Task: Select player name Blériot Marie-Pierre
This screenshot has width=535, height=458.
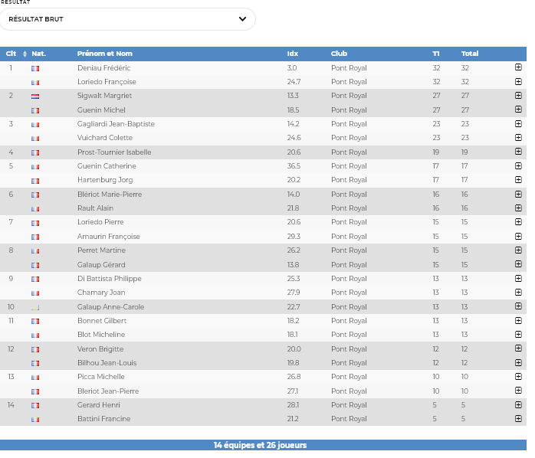Action: pyautogui.click(x=110, y=194)
